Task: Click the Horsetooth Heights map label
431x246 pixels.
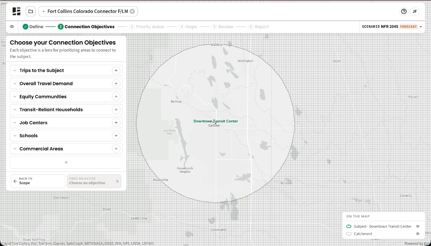Action: [185, 170]
